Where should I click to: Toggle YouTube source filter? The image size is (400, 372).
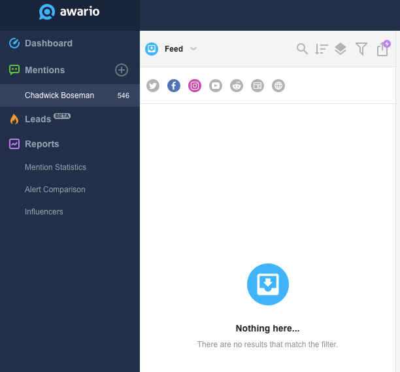pos(216,86)
